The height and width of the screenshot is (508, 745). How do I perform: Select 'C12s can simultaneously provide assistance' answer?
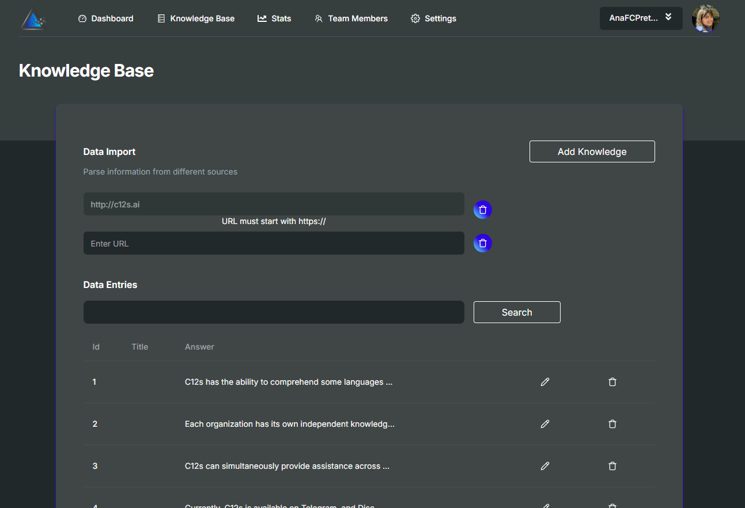point(287,466)
